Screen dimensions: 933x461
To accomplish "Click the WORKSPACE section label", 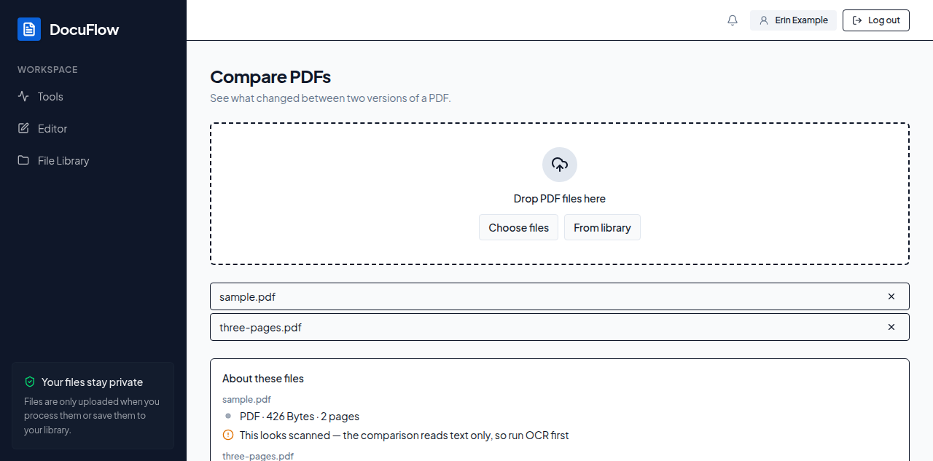I will click(x=47, y=70).
